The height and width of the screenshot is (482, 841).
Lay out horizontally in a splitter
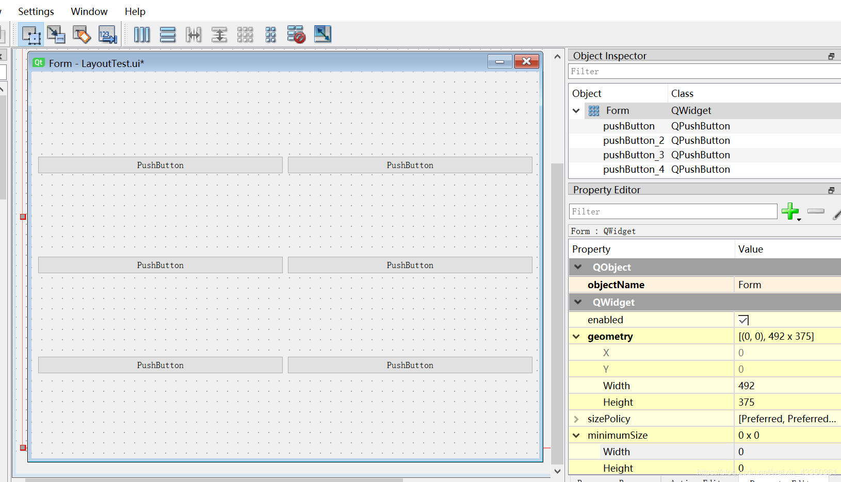tap(193, 35)
